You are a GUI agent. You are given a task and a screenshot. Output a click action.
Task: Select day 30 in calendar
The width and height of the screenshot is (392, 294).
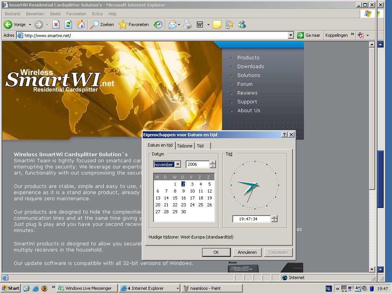pos(183,211)
